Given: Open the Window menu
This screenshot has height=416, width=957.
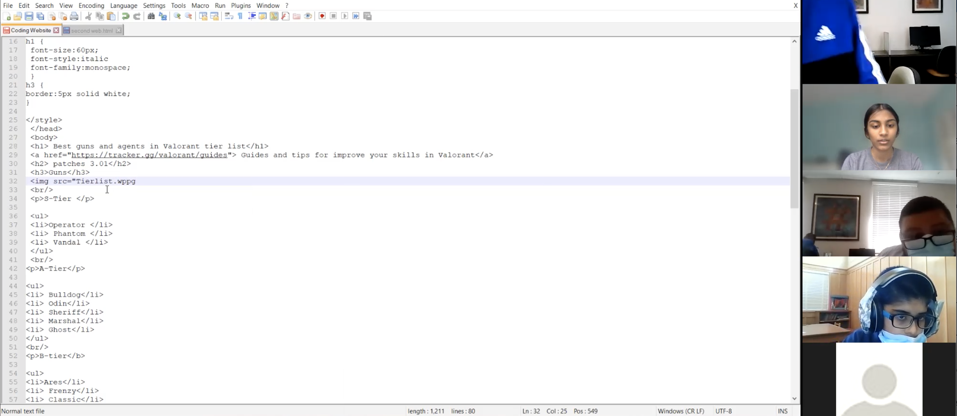Looking at the screenshot, I should pyautogui.click(x=268, y=5).
